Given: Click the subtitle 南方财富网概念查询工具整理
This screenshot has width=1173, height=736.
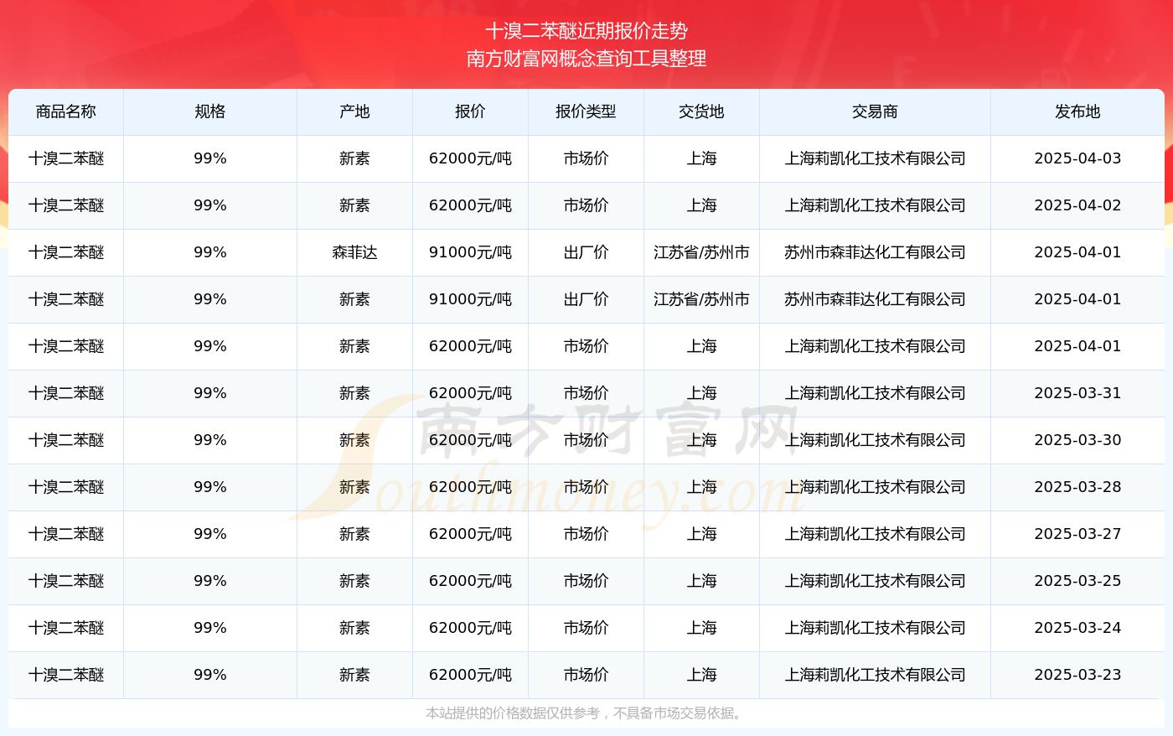Looking at the screenshot, I should pos(586,59).
